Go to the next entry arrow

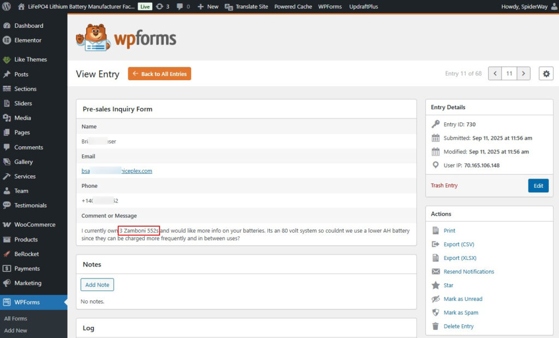click(524, 74)
